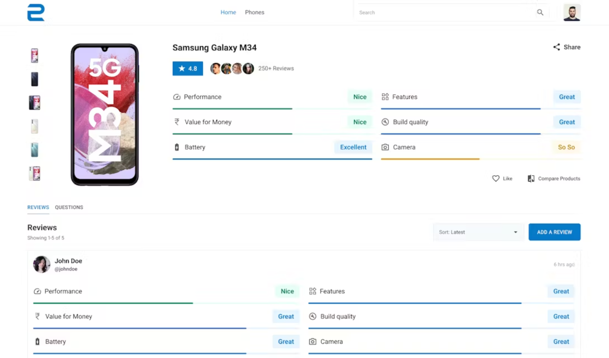Click Great badge in John Doe's Camera row
Screen dimensions: 609x358
(561, 342)
